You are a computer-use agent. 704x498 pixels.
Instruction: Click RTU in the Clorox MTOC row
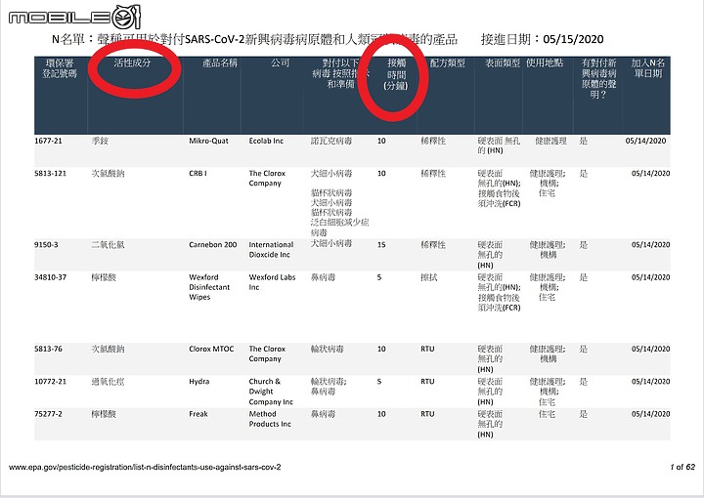tap(427, 349)
